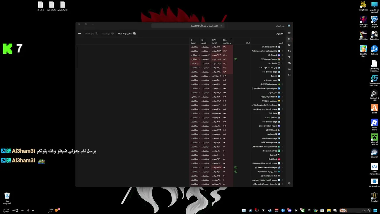Viewport: 380px width, 214px height.
Task: Expand the Discord (6) process group
Action: point(282,55)
